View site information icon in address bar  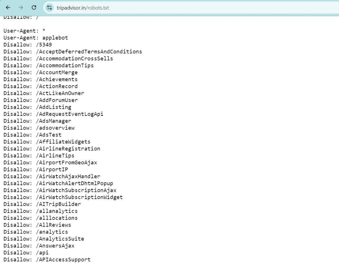pos(49,8)
